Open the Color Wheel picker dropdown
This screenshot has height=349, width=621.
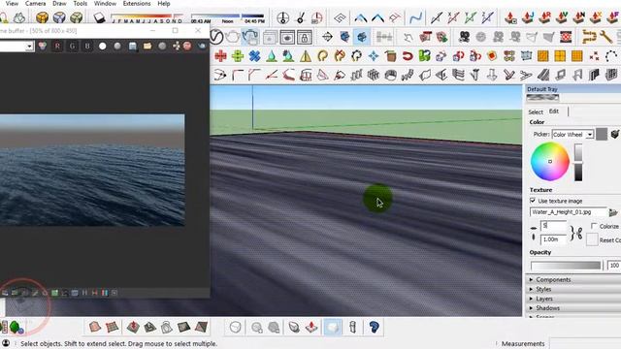[589, 135]
